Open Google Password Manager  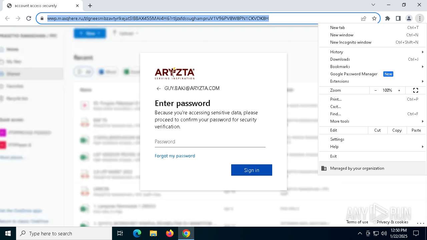pos(372,74)
